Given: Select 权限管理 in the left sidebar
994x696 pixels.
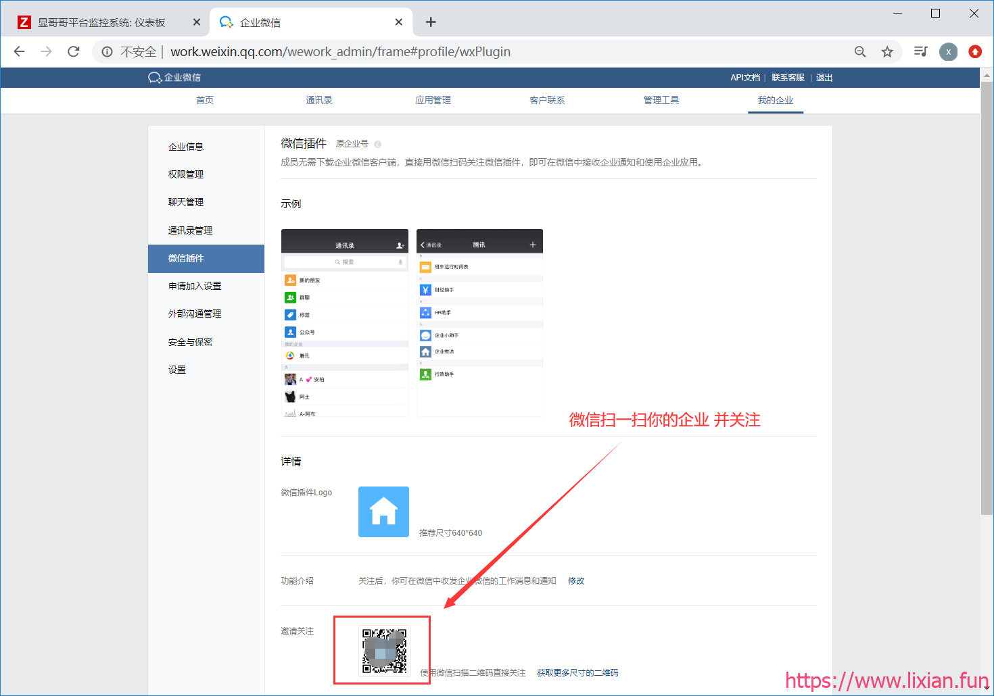Looking at the screenshot, I should (186, 174).
